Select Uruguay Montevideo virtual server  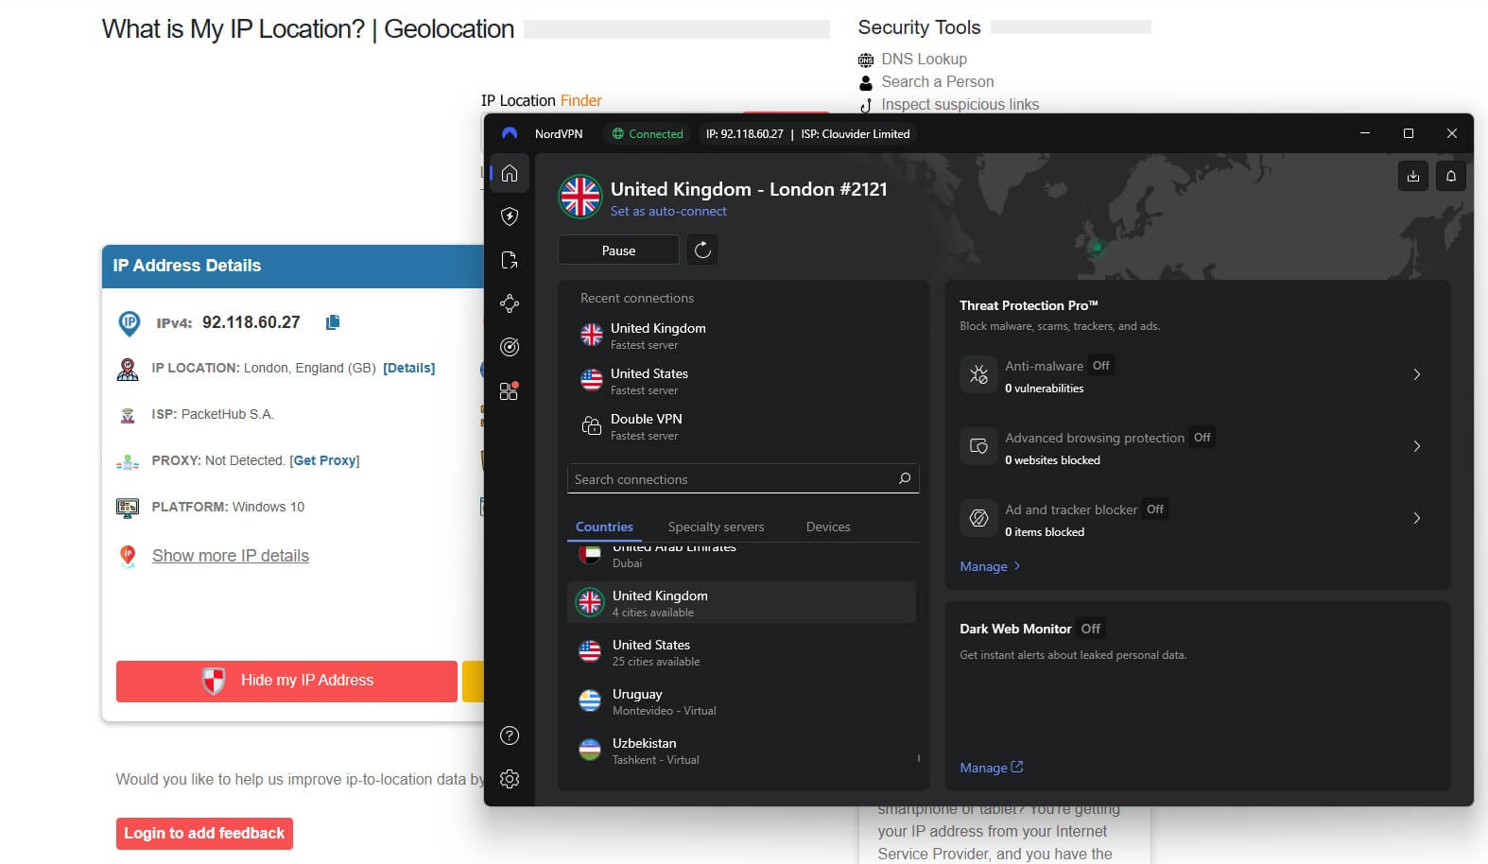point(741,700)
